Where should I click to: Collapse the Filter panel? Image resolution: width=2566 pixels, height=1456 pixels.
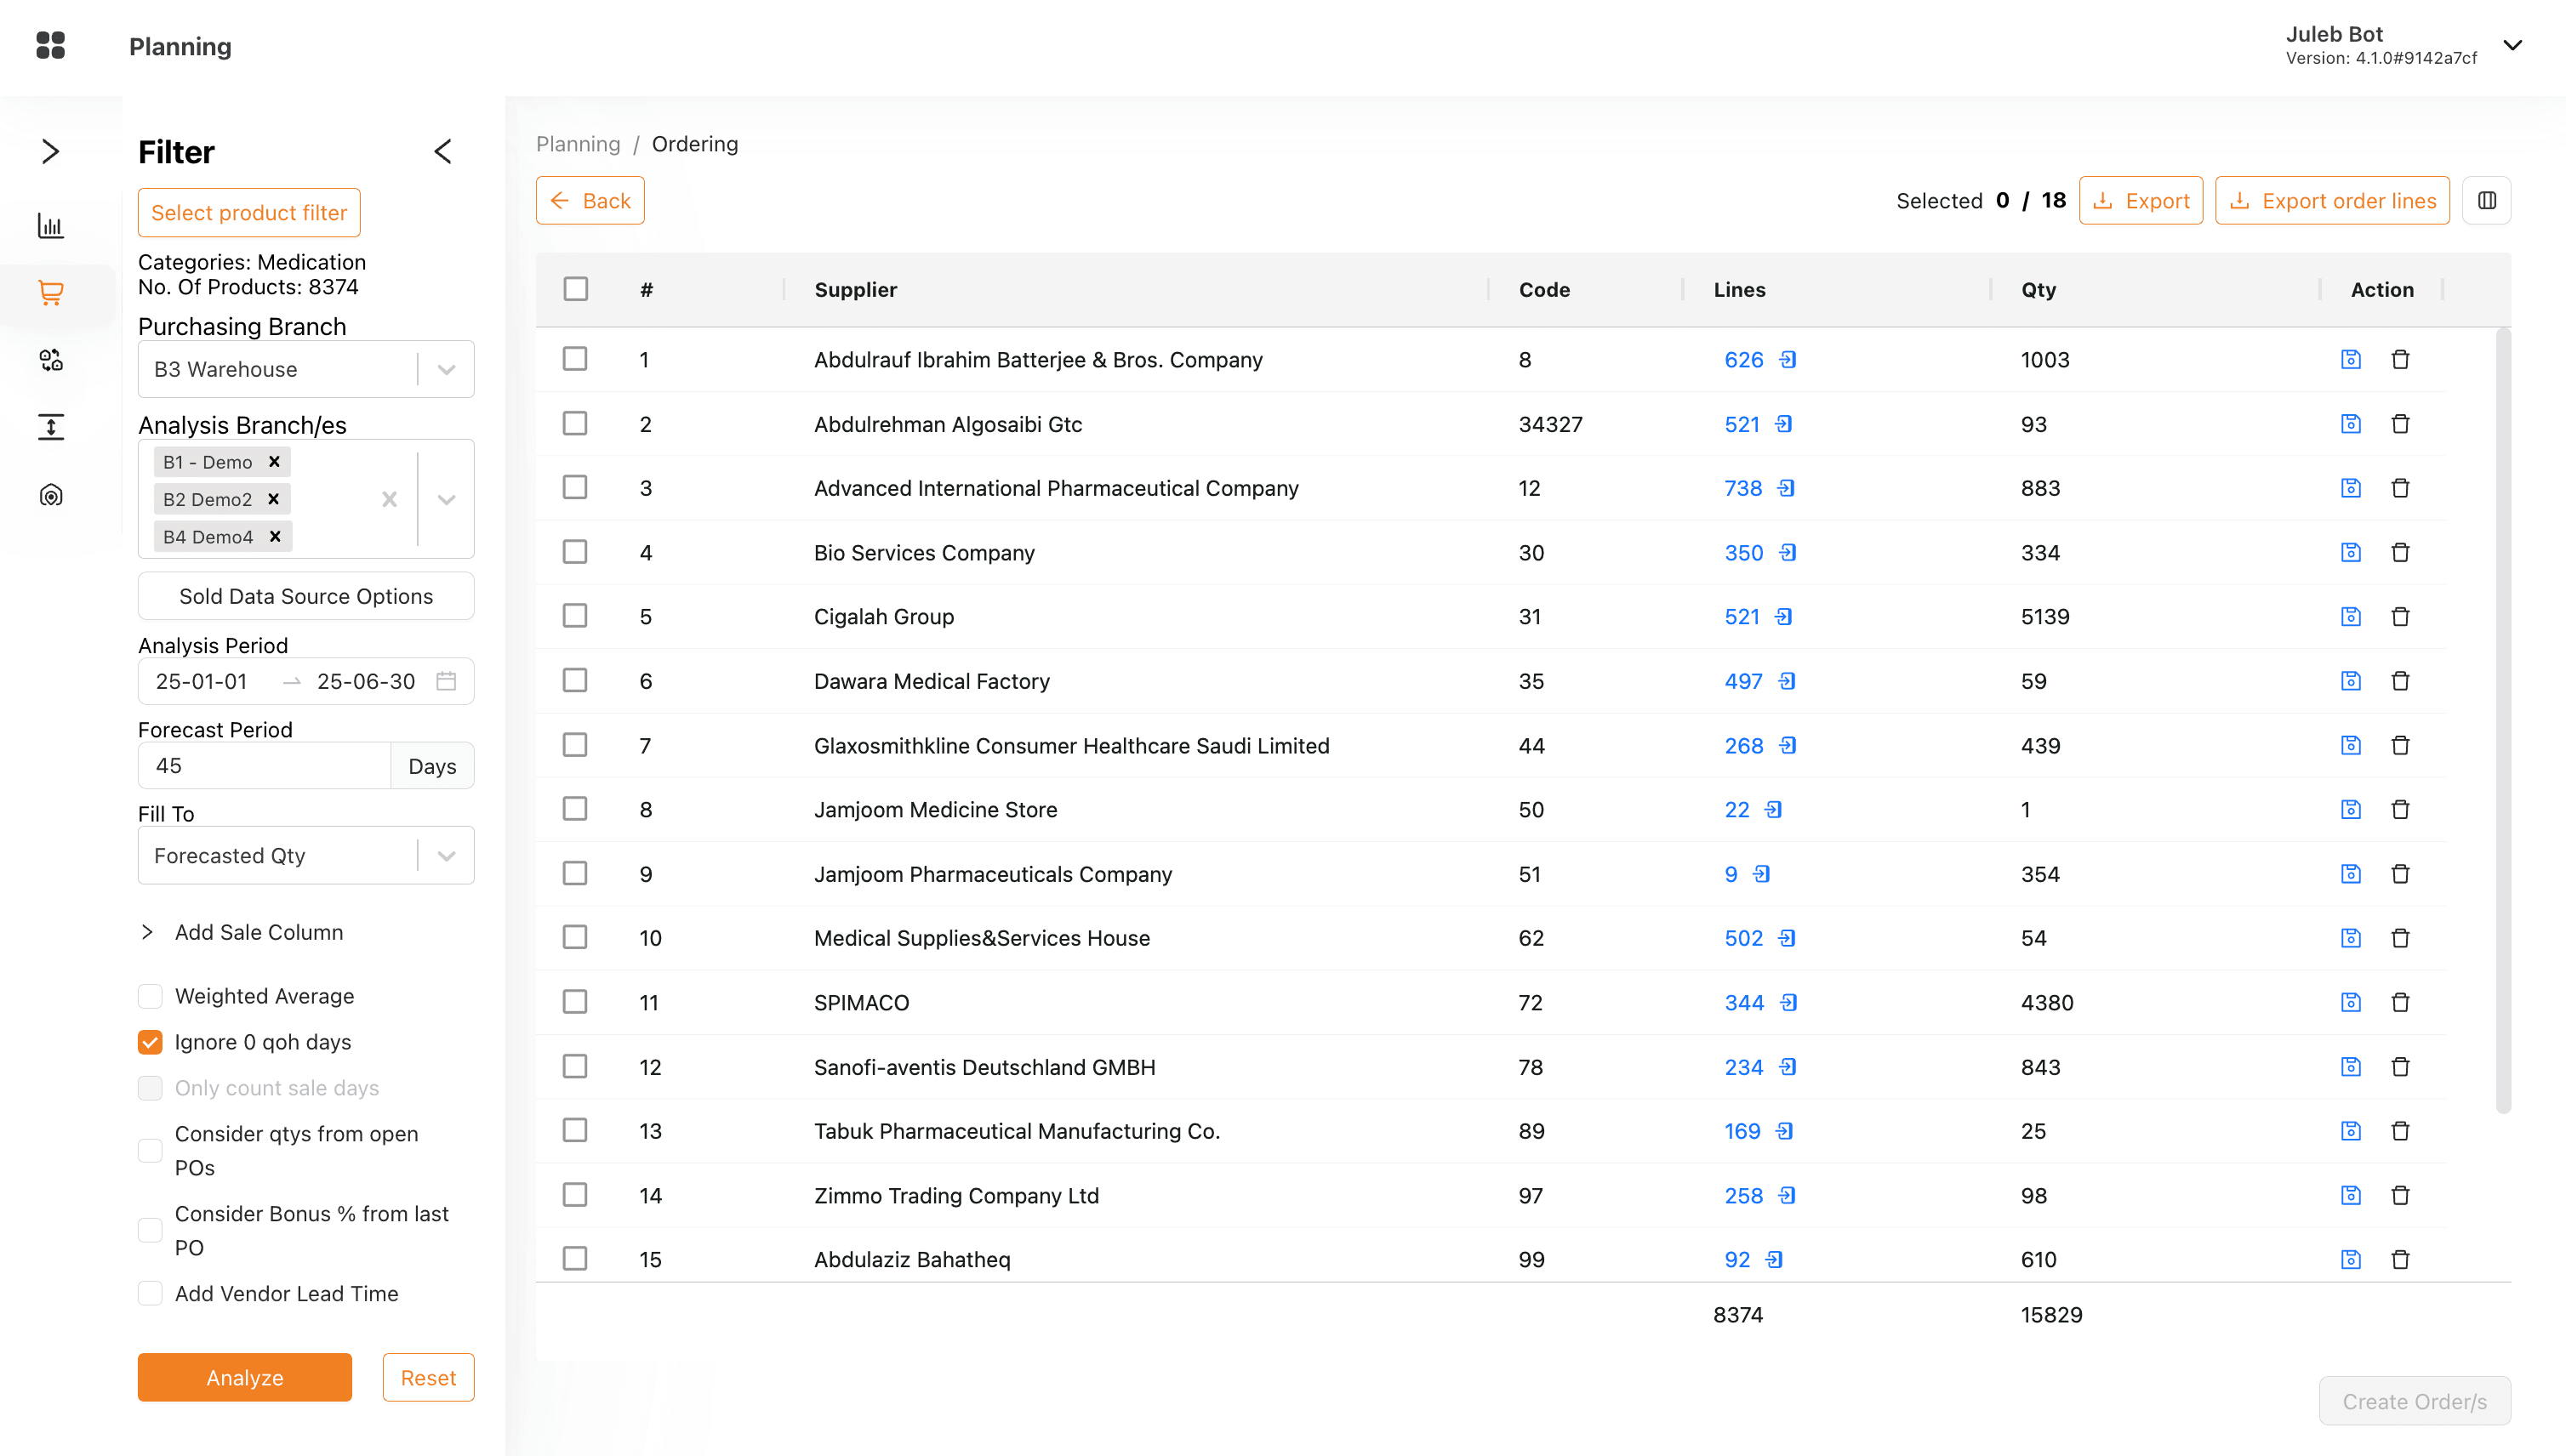click(443, 151)
